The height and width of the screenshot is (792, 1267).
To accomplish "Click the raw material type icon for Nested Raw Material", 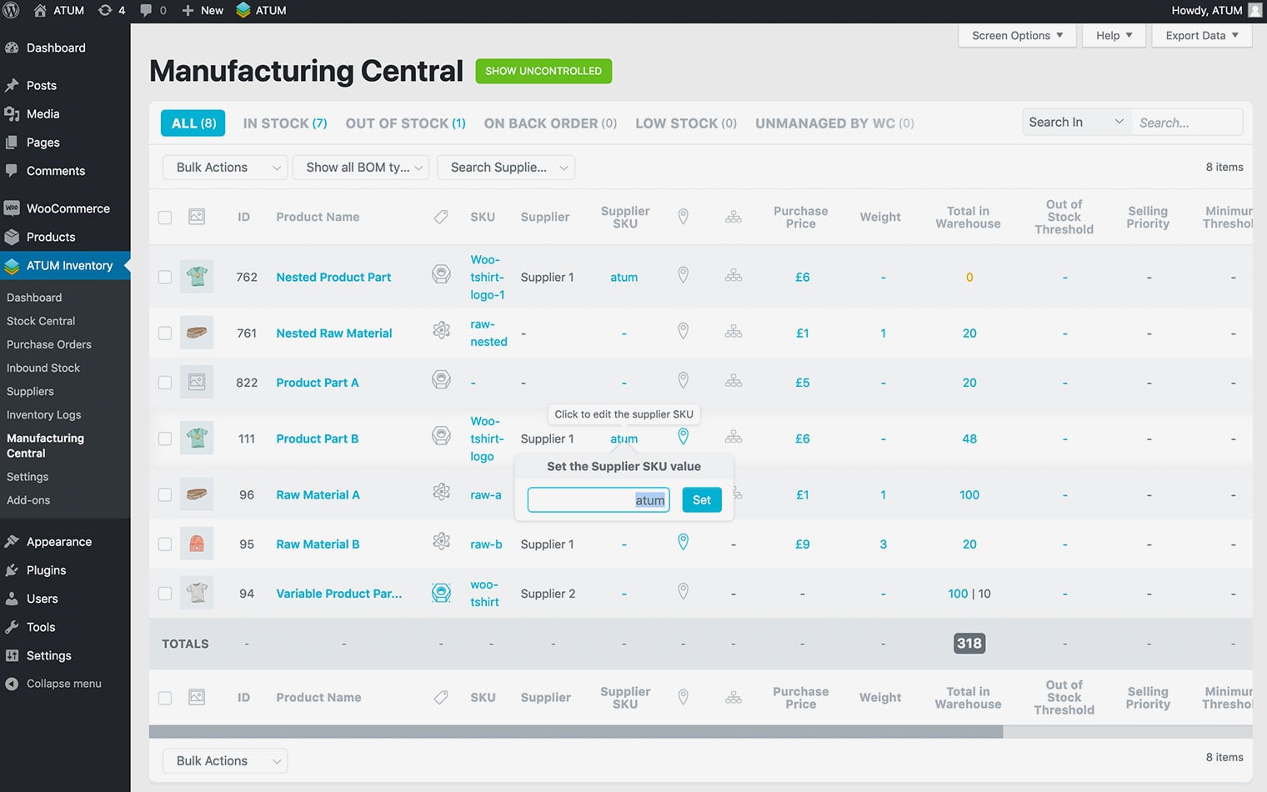I will coord(441,331).
